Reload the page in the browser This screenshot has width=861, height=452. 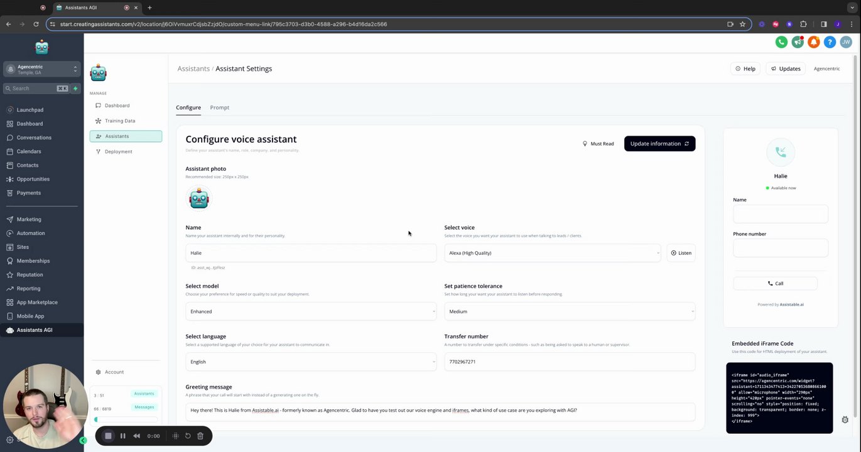[36, 24]
